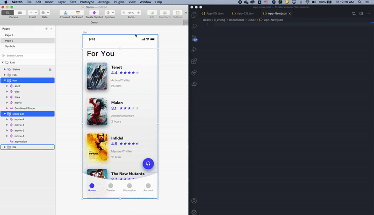Viewport: 374px width, 215px height.
Task: Open VS Code Source Control icon
Action: (x=194, y=38)
